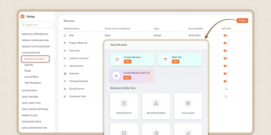Switch off the Change Request toggle
Screen dimensions: 271x135
[225, 81]
